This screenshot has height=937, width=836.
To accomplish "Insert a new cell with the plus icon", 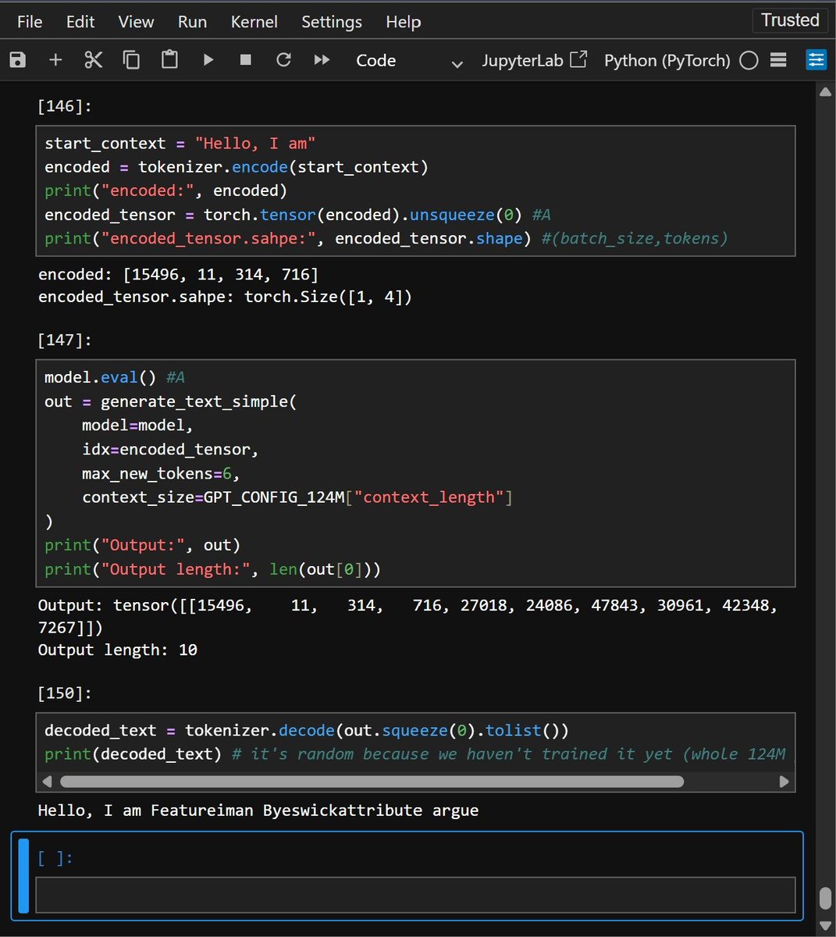I will [55, 60].
